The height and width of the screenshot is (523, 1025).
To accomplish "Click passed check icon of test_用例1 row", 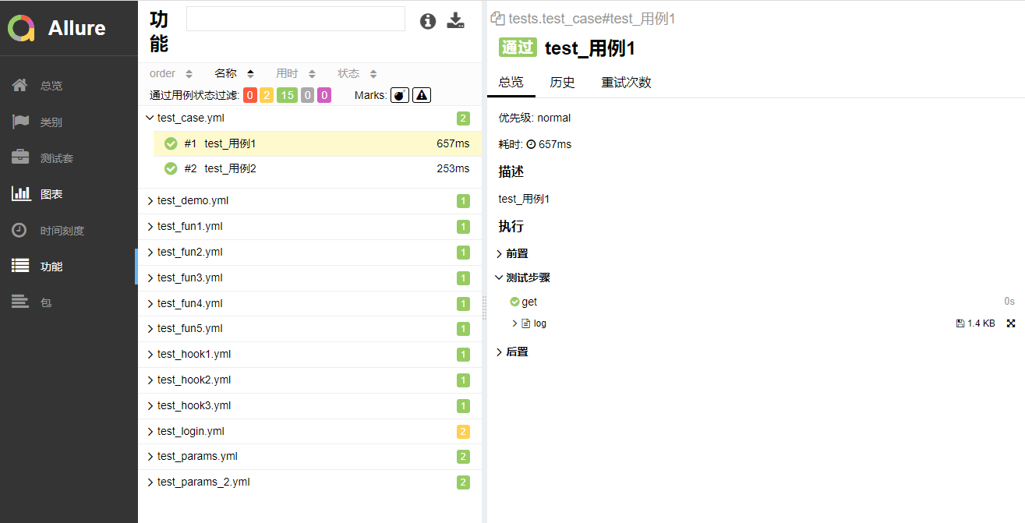I will tap(171, 143).
